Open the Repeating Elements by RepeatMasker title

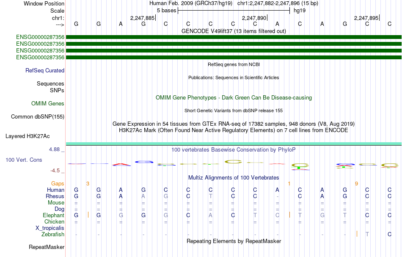click(234, 241)
